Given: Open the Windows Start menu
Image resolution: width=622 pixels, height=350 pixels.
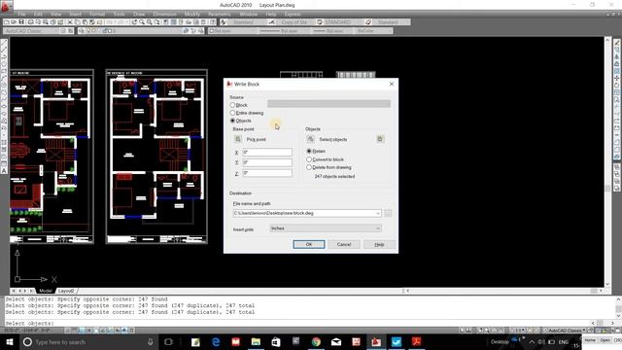Looking at the screenshot, I should [x=9, y=341].
